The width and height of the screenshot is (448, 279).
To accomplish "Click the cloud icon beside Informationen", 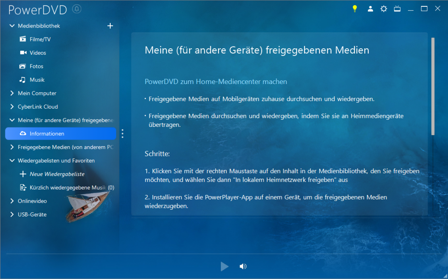I will point(23,133).
